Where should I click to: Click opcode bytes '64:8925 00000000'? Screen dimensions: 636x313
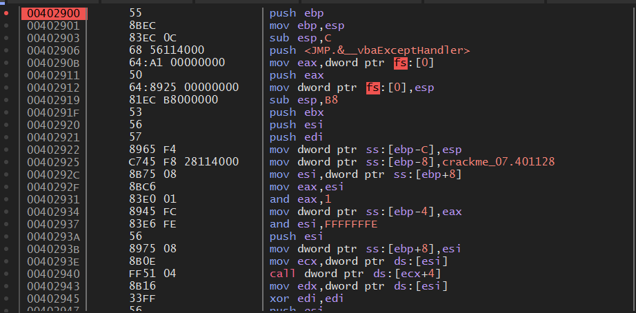pyautogui.click(x=183, y=88)
